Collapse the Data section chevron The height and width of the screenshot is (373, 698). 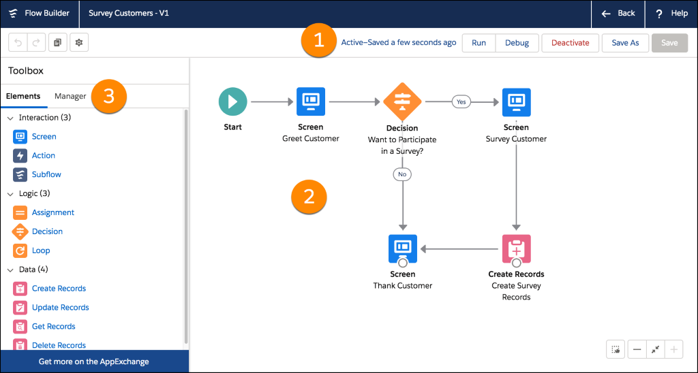[x=10, y=270]
